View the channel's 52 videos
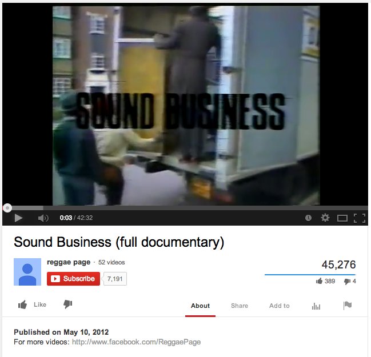The height and width of the screenshot is (357, 371). pyautogui.click(x=111, y=262)
